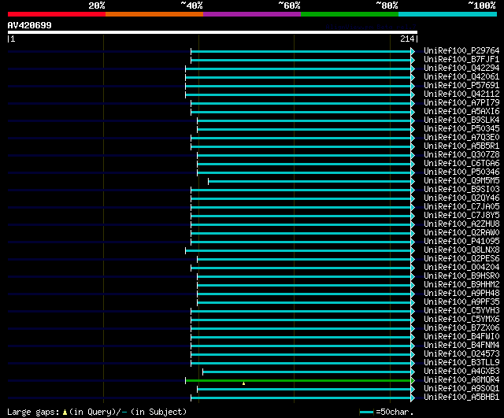This screenshot has width=504, height=418.
Task: Click the UniRef100_A5BHB1 label
Action: (x=461, y=398)
